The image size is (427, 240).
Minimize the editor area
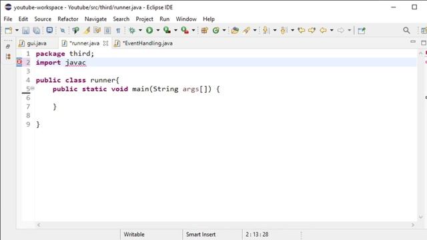(413, 41)
